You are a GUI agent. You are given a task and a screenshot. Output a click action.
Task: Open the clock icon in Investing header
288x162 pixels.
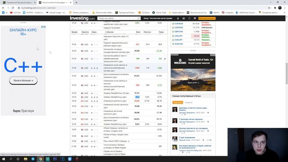point(189,18)
